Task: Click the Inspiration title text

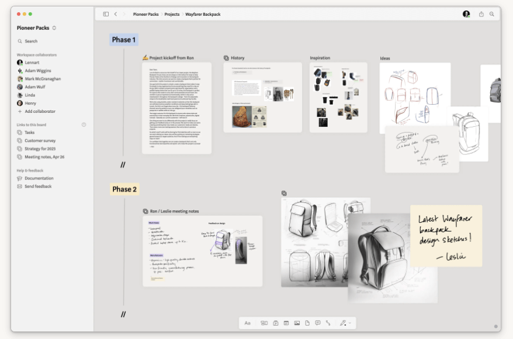Action: 320,58
